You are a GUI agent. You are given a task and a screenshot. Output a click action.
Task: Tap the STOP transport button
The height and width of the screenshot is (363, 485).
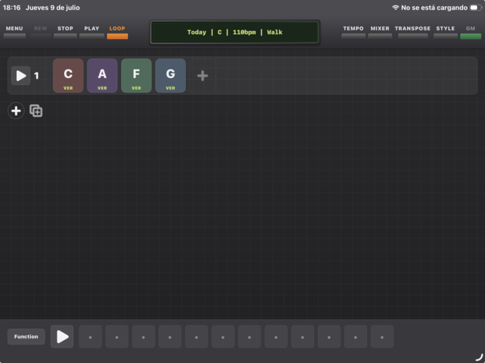click(65, 32)
